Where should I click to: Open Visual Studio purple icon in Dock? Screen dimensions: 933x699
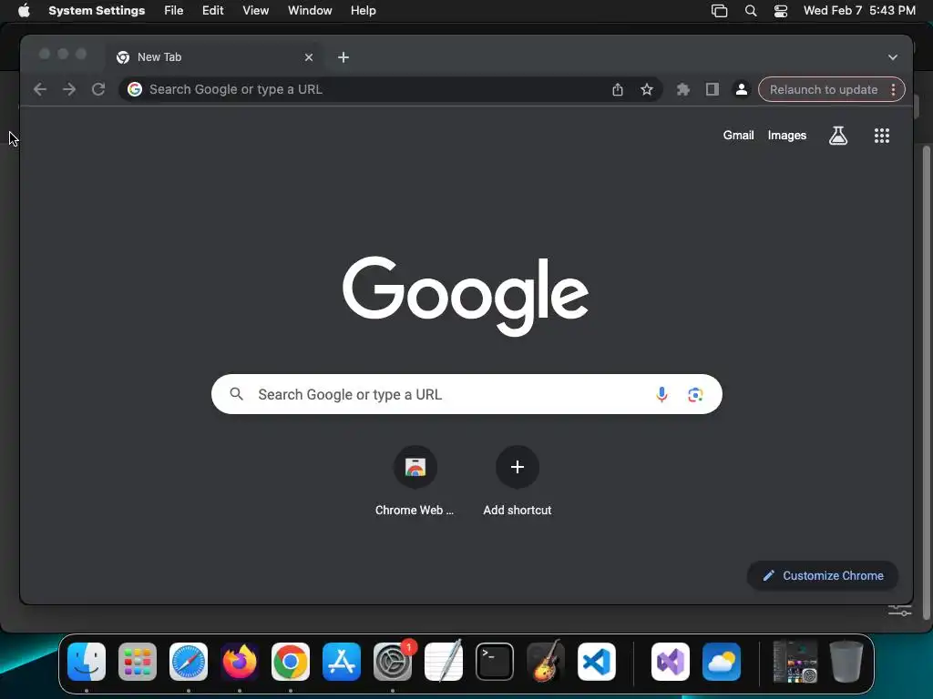[671, 662]
